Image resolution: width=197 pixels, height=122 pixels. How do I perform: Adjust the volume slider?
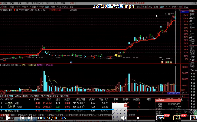(138, 118)
